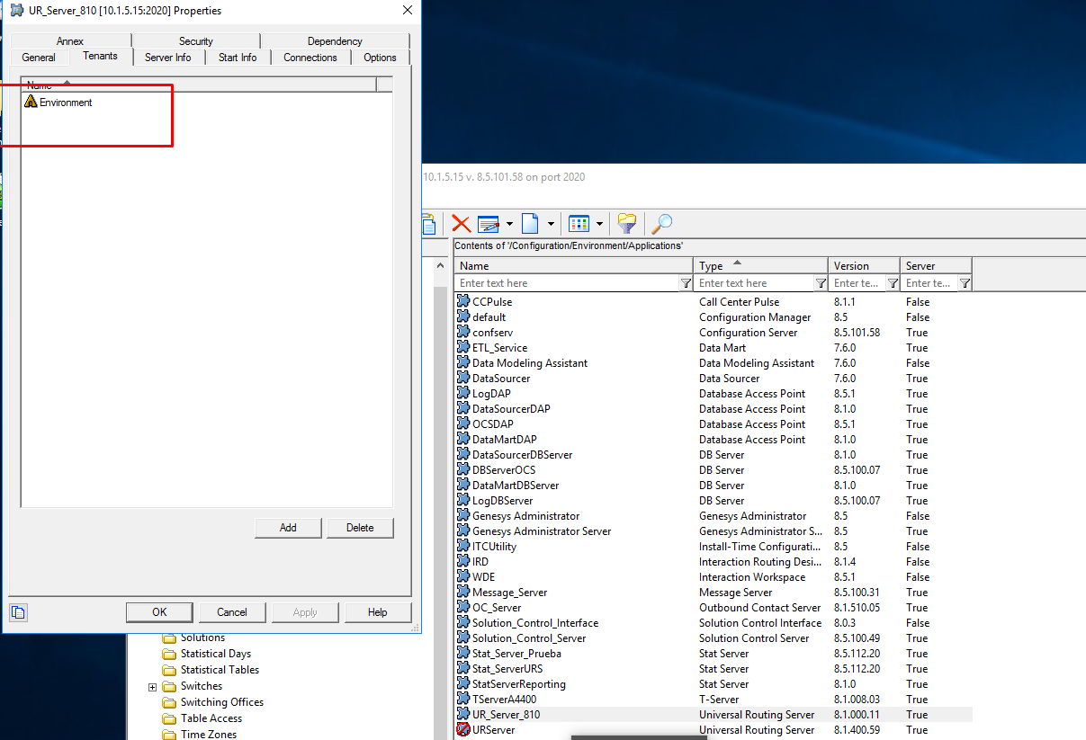Open the Name column filter funnel
The width and height of the screenshot is (1086, 740).
(686, 283)
